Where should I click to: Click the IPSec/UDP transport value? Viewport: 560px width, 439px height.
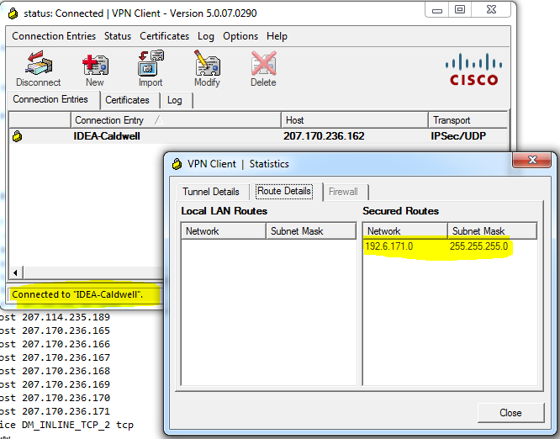458,136
